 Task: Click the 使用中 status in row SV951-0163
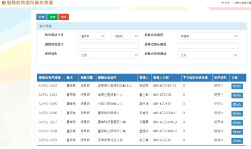click(x=219, y=95)
